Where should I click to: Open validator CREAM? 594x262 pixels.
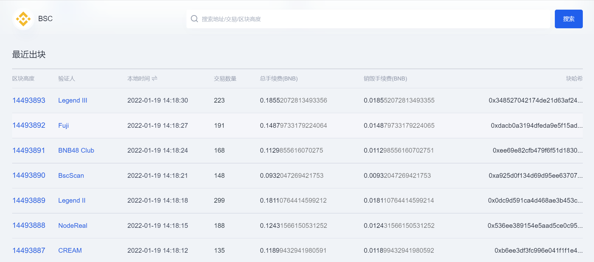pyautogui.click(x=70, y=251)
